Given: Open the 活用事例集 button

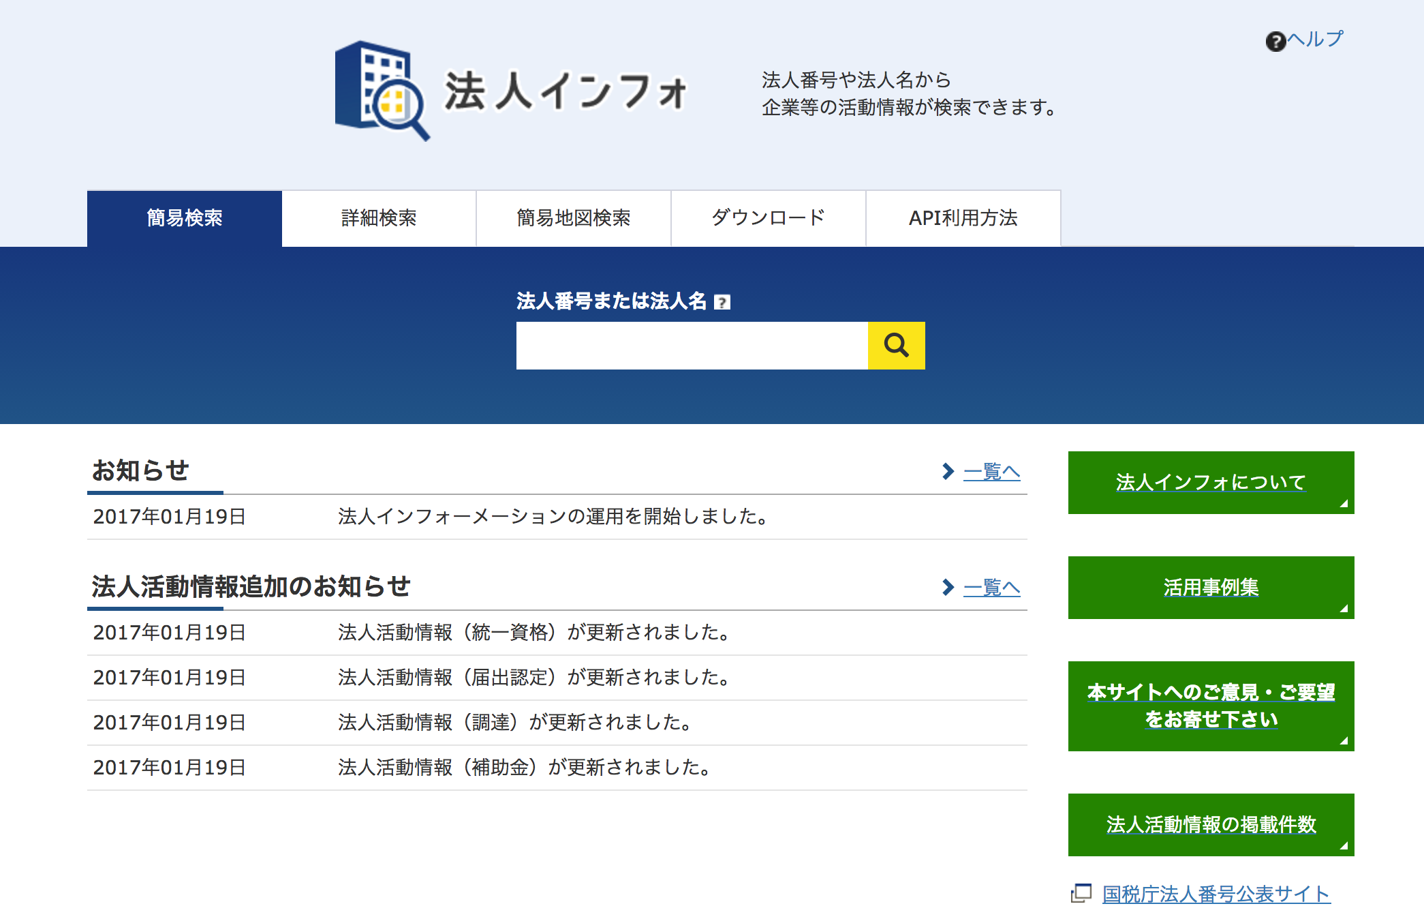Looking at the screenshot, I should click(x=1211, y=588).
